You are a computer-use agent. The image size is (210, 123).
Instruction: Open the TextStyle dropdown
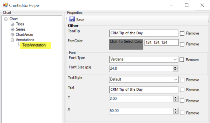[x=175, y=79]
